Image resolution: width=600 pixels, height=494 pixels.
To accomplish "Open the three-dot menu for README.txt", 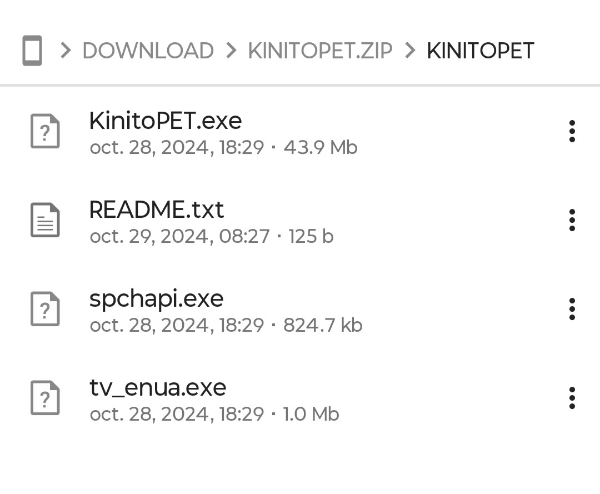I will [572, 220].
